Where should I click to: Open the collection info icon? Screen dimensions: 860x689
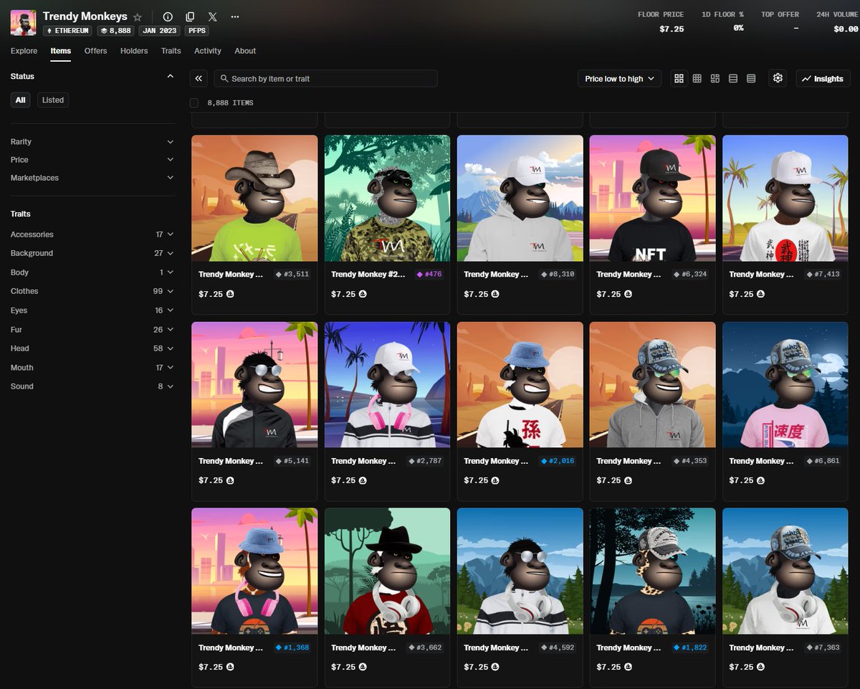coord(168,16)
